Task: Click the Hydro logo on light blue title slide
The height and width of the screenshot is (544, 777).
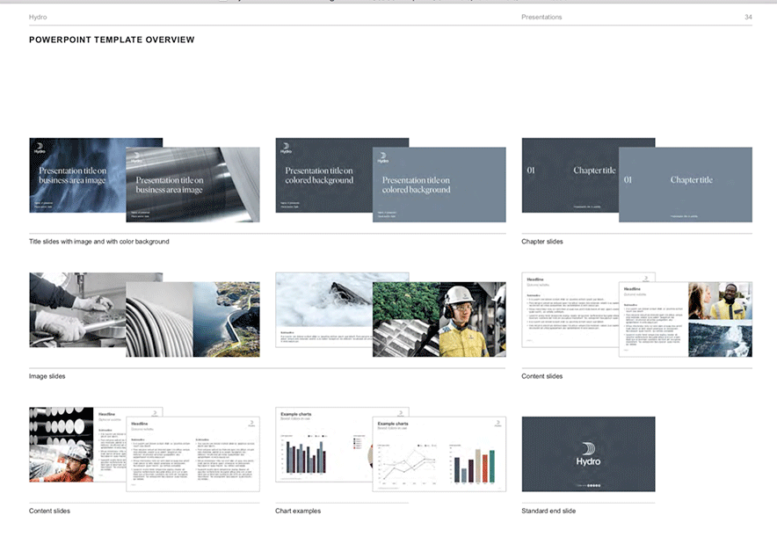Action: (382, 158)
